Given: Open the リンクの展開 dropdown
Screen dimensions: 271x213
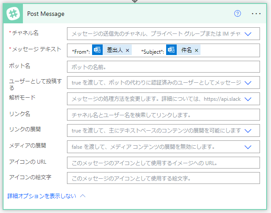Looking at the screenshot, I should [248, 131].
